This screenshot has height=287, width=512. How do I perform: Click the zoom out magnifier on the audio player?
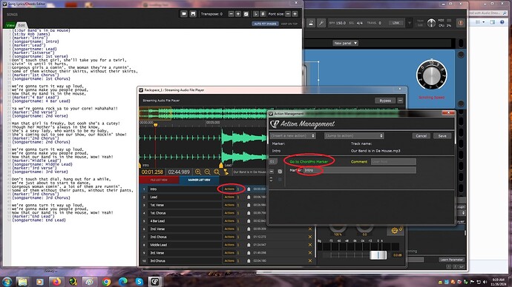(x=207, y=172)
